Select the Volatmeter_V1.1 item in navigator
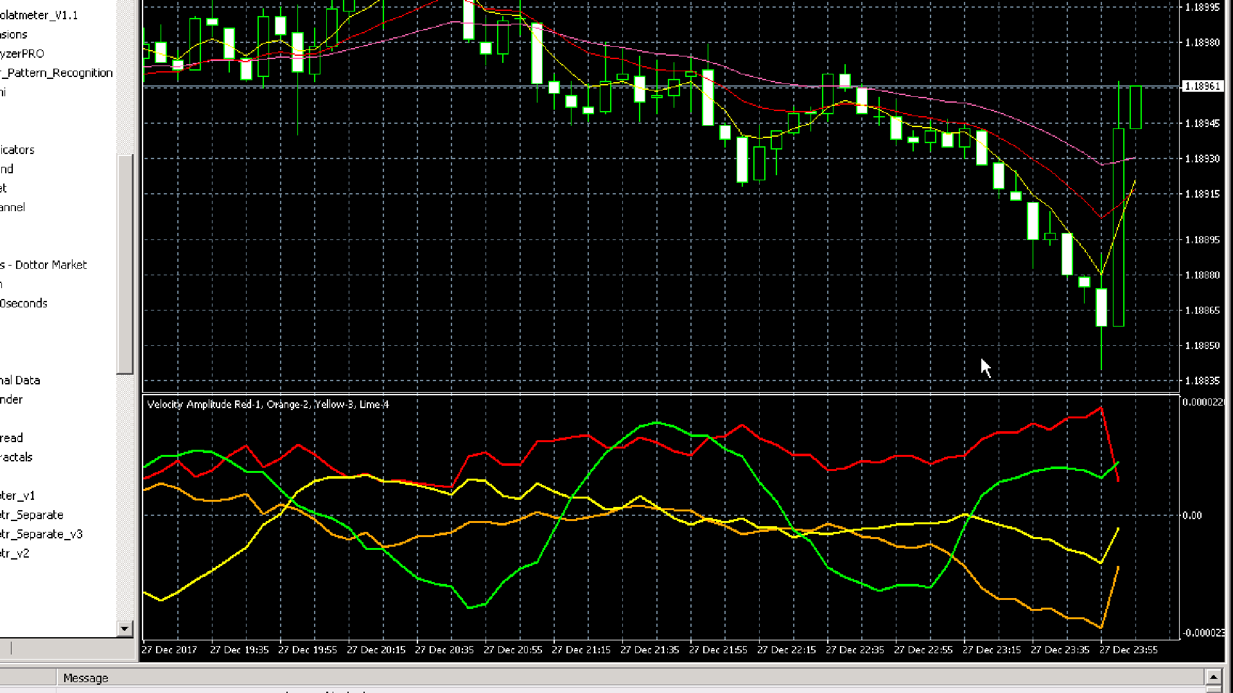Image resolution: width=1233 pixels, height=693 pixels. point(39,15)
